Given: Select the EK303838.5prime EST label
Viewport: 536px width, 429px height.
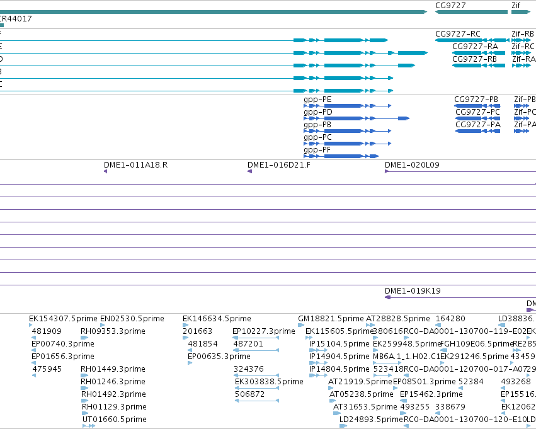Looking at the screenshot, I should (269, 382).
